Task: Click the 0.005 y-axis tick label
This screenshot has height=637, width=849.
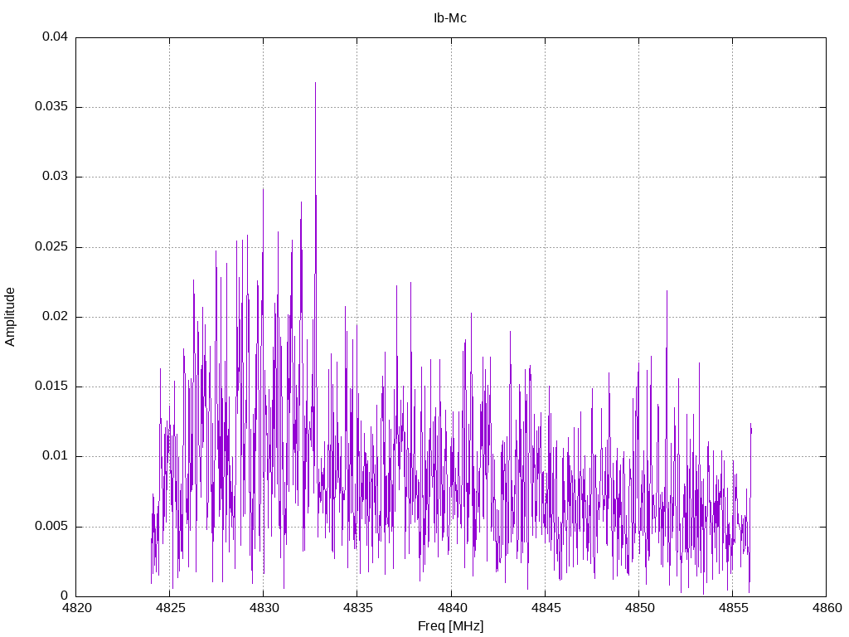Action: click(x=51, y=527)
